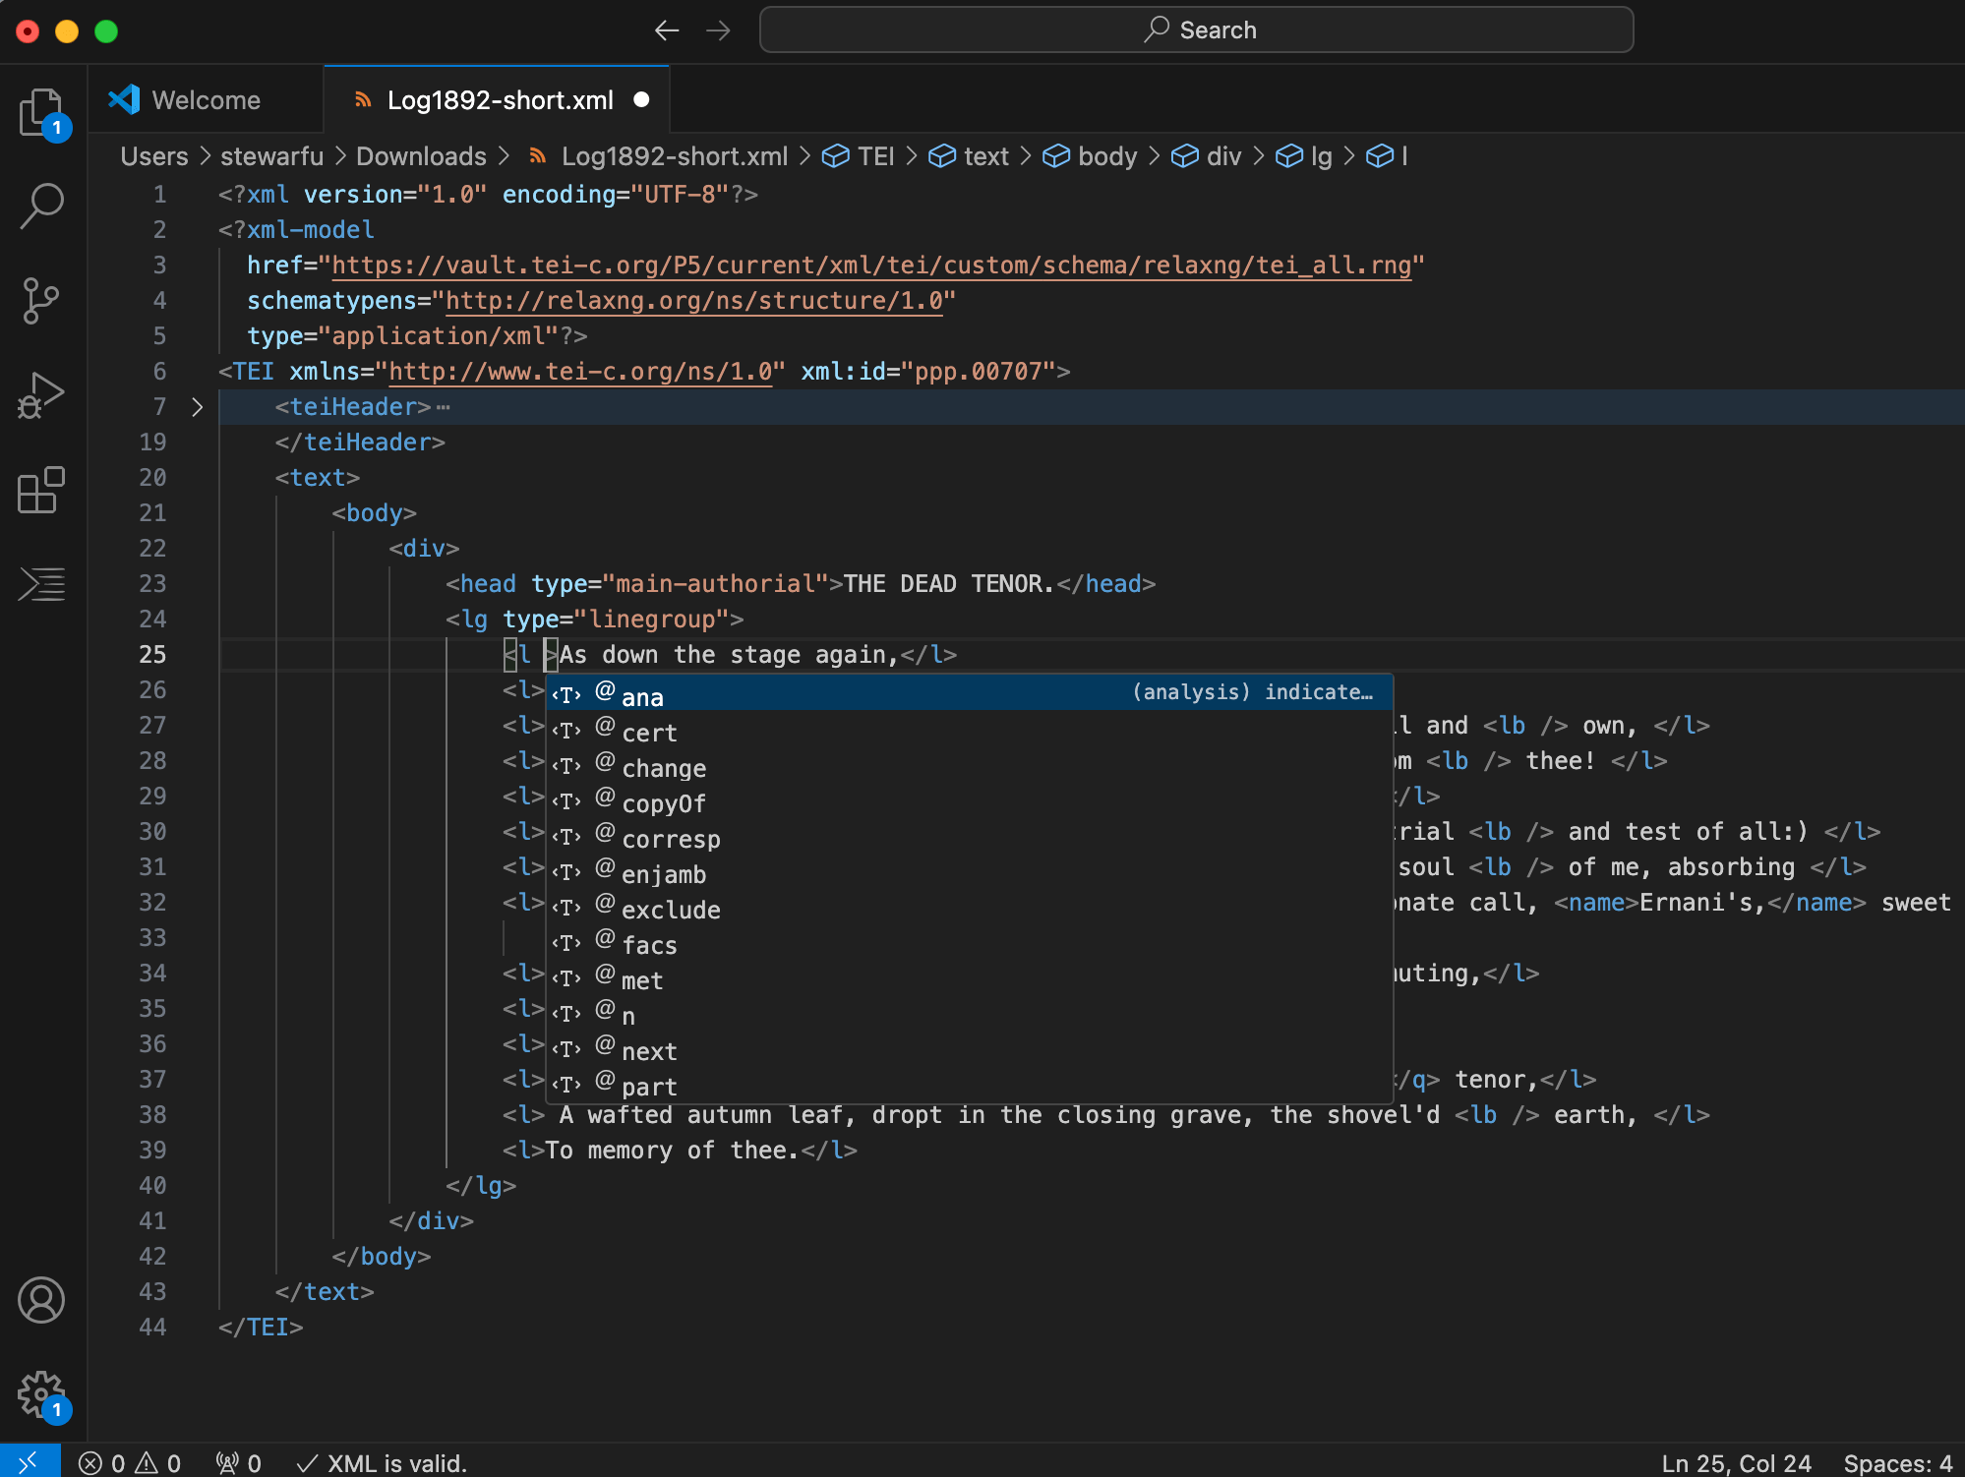1965x1477 pixels.
Task: Expand the folded teiHeader element
Action: tap(198, 407)
